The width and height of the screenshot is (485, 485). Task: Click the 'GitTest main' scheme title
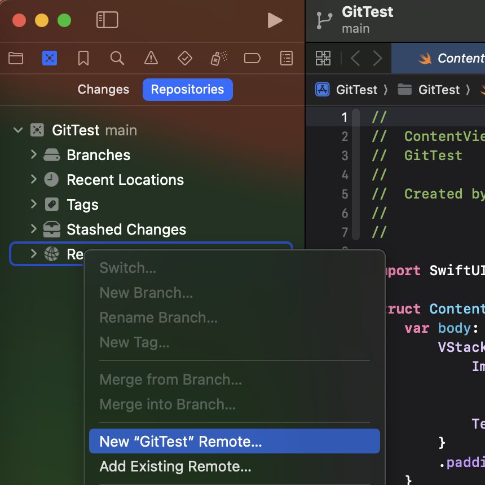(368, 20)
